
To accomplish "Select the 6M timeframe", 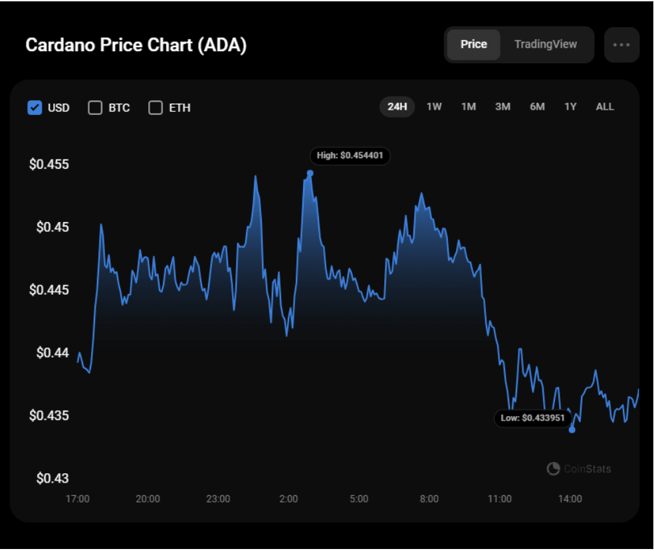I will click(x=537, y=106).
